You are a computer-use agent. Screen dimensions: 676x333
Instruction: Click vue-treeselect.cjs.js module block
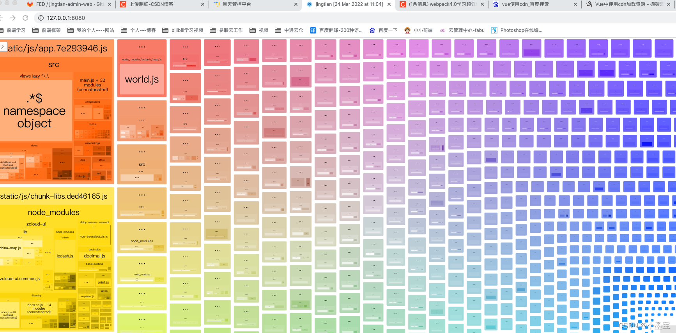(x=94, y=237)
